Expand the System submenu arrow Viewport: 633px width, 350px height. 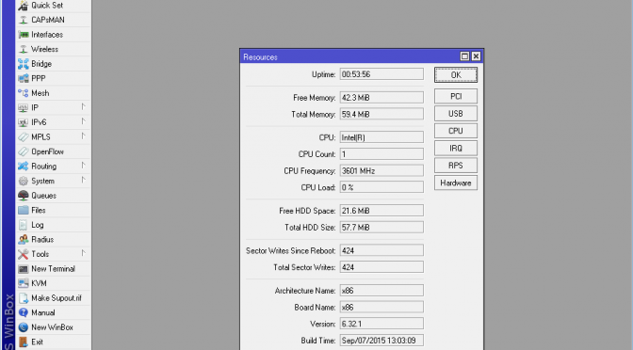click(83, 181)
